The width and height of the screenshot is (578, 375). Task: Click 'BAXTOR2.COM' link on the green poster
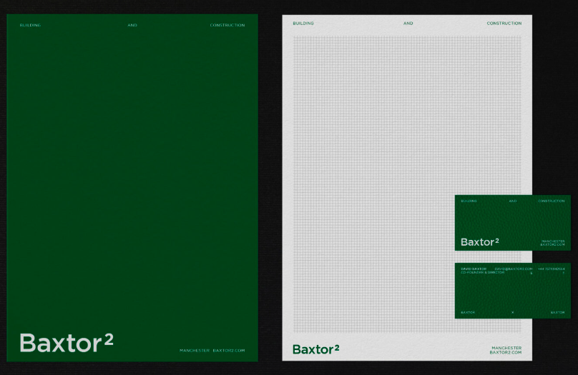pyautogui.click(x=229, y=350)
